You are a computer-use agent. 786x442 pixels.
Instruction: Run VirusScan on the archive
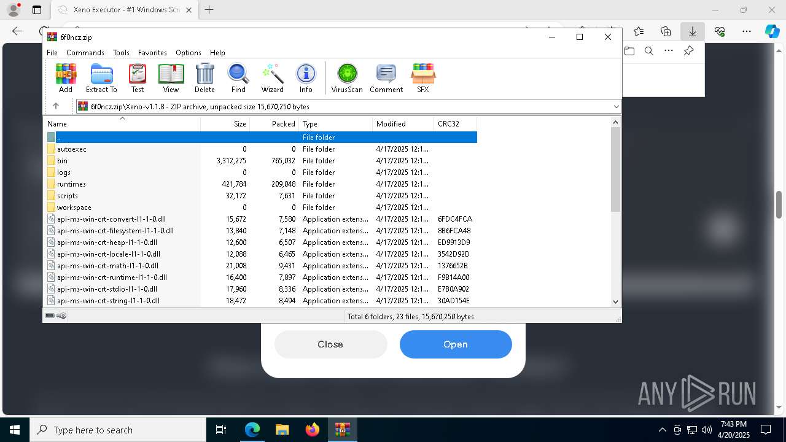pos(347,78)
